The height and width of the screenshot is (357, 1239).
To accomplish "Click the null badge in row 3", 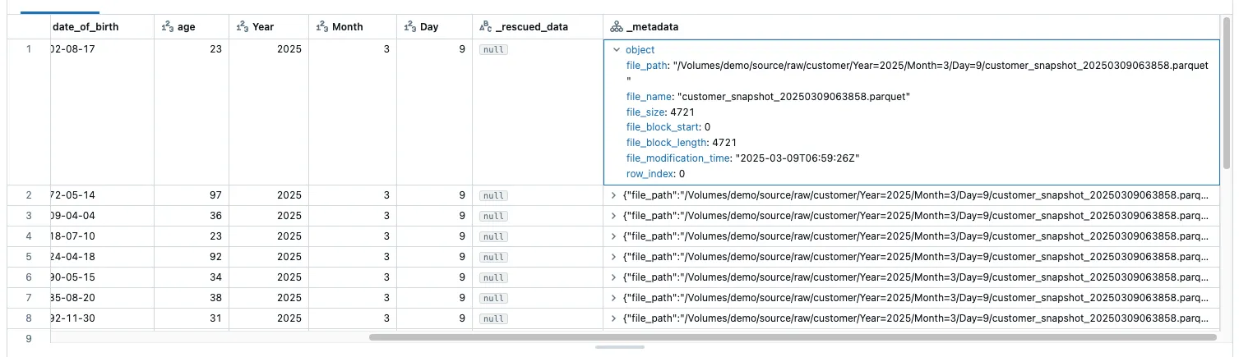I will point(493,216).
